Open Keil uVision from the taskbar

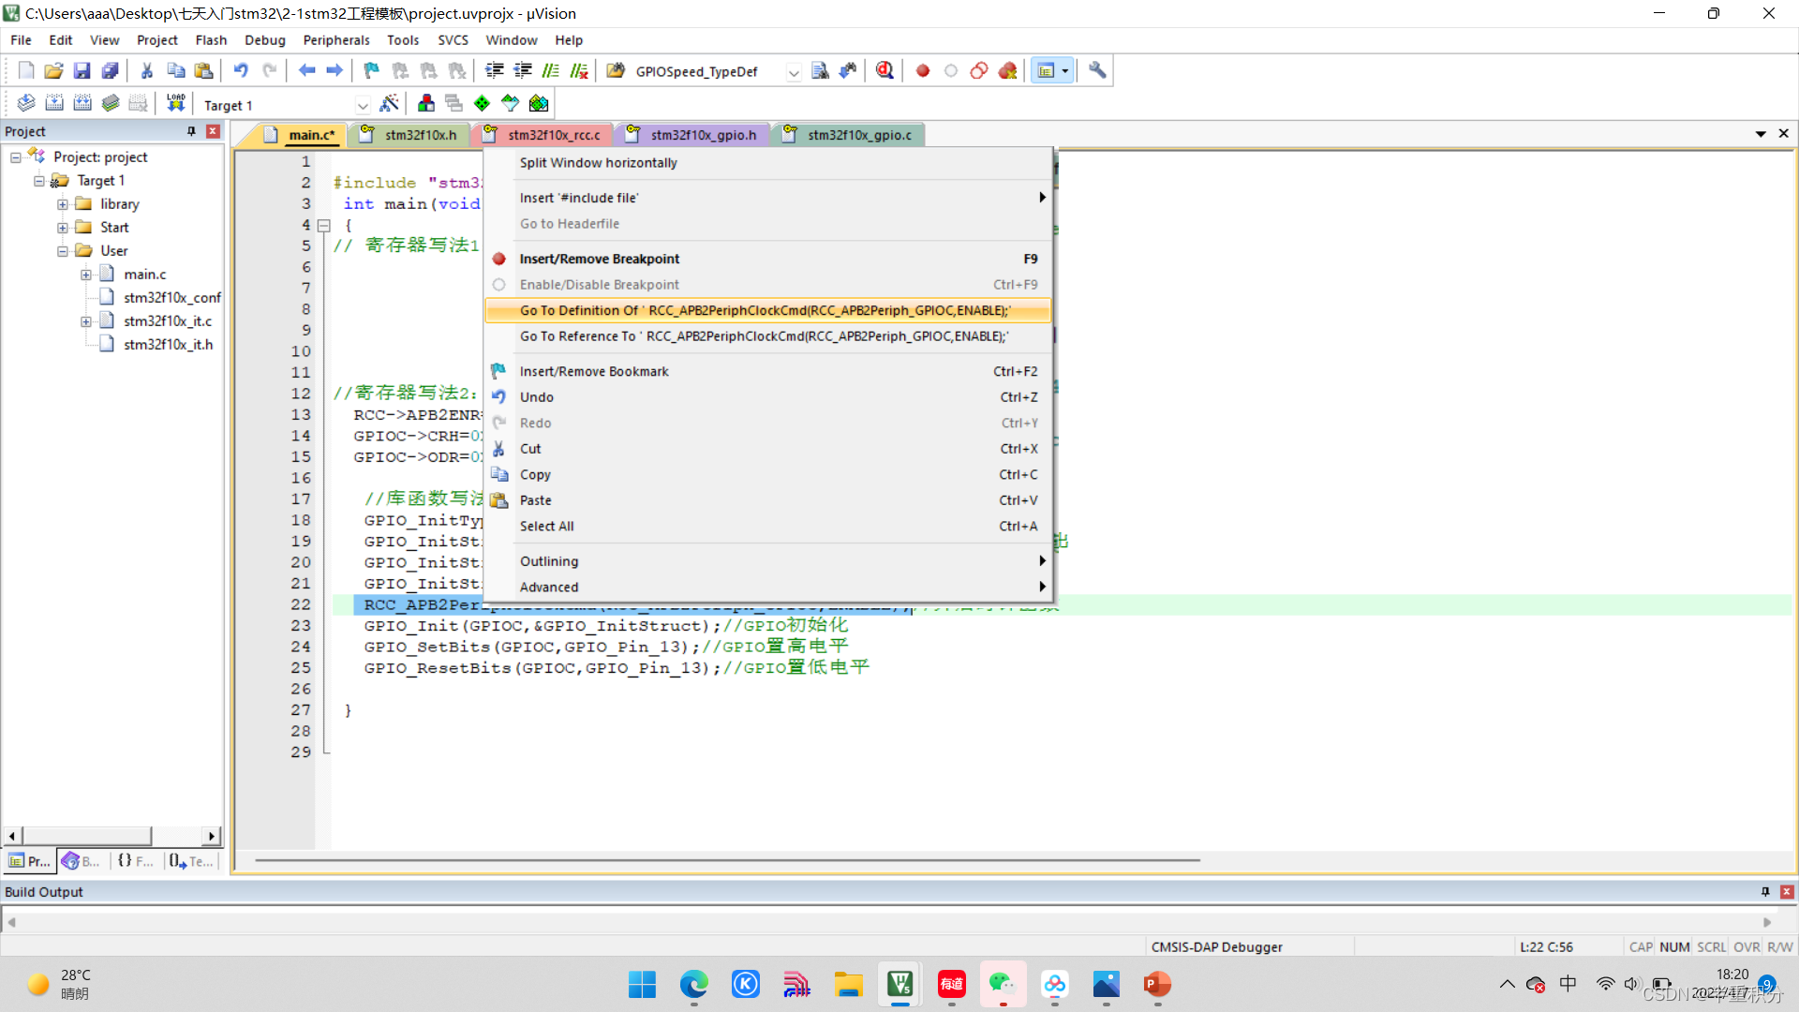pyautogui.click(x=899, y=984)
